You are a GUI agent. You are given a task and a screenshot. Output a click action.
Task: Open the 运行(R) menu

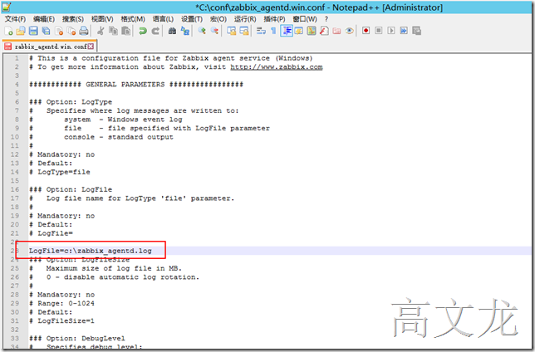245,19
